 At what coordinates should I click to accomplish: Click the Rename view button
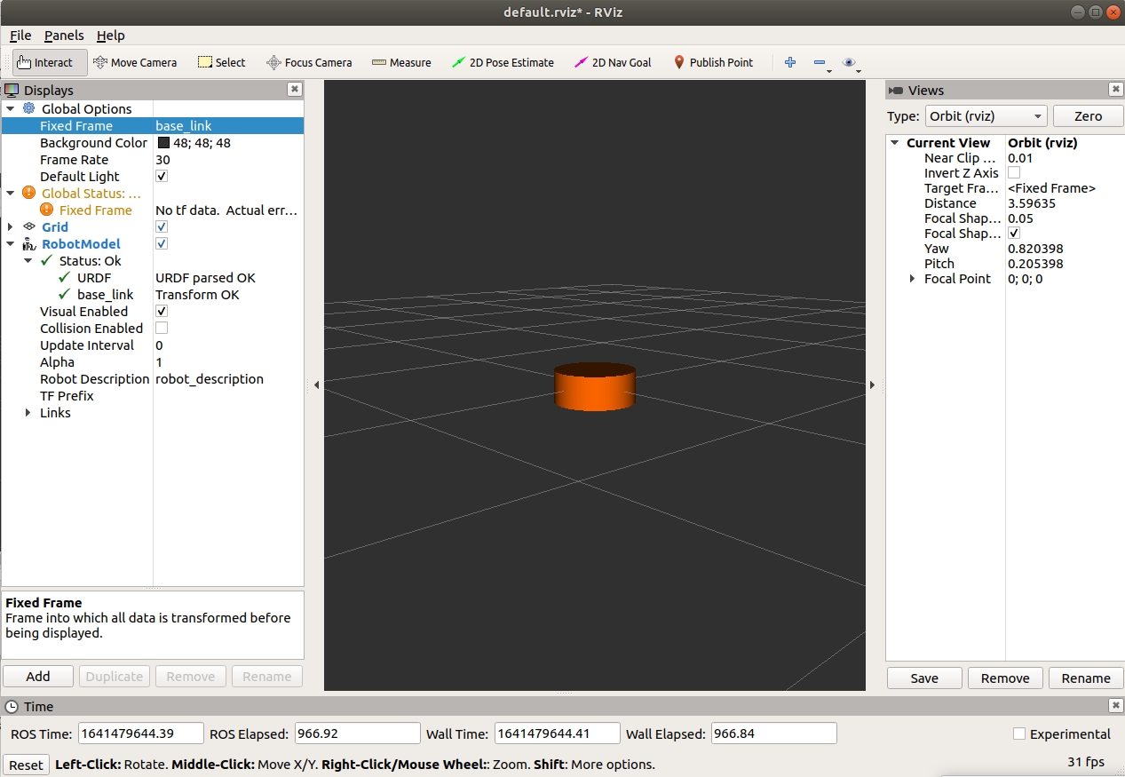point(1086,678)
